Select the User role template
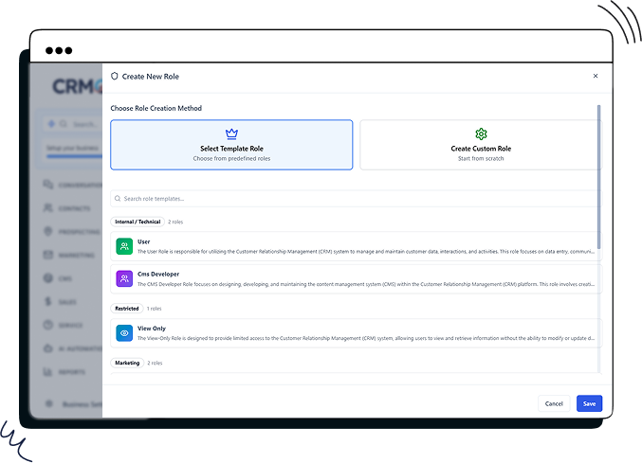Image resolution: width=642 pixels, height=463 pixels. click(x=356, y=246)
